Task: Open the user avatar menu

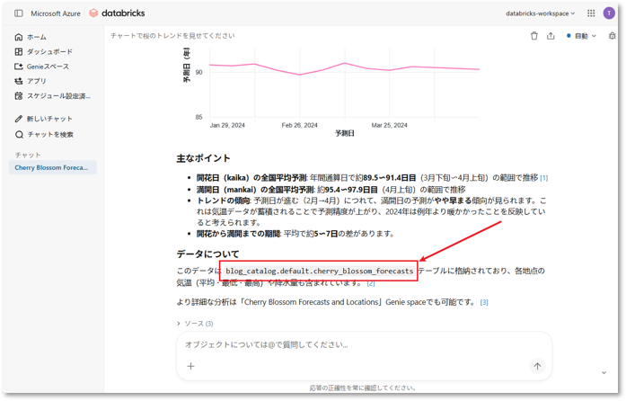Action: pos(609,13)
